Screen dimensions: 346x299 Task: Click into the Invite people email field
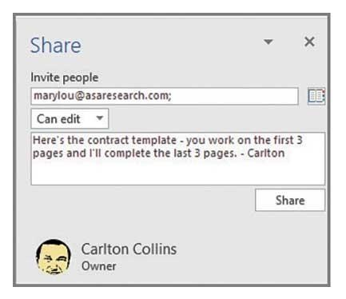(x=165, y=96)
